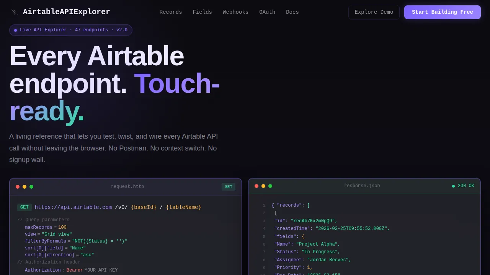Click the red dot in request.http window
Viewport: 490px width, 275px height.
pyautogui.click(x=18, y=187)
